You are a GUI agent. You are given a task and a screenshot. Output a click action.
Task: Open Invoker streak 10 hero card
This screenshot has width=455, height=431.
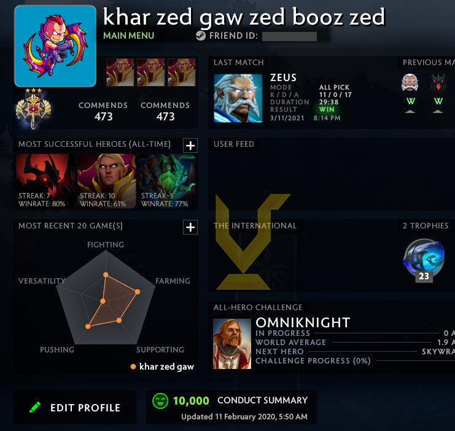107,181
